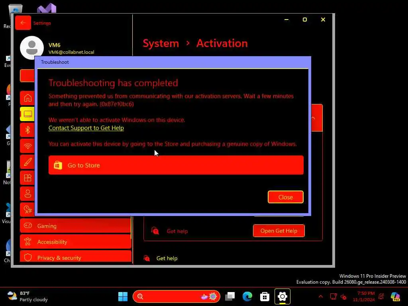Show hidden icons in system tray
This screenshot has height=306, width=408.
(x=321, y=296)
